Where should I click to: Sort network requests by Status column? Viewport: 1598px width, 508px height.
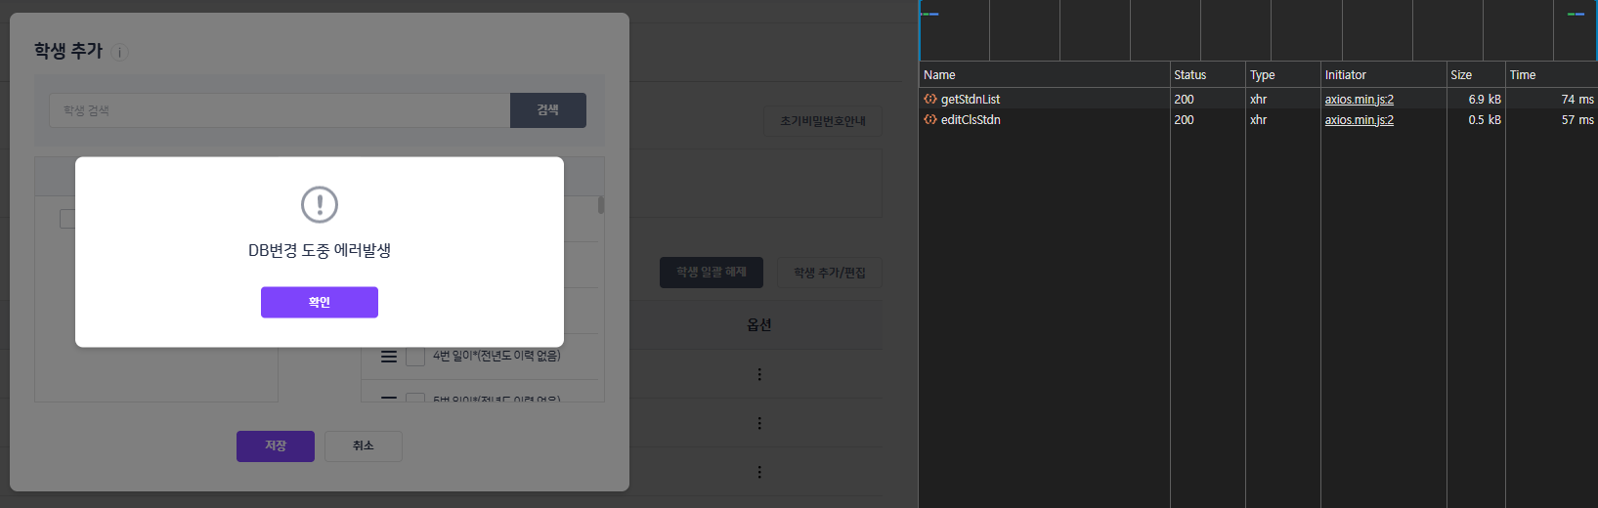1206,75
